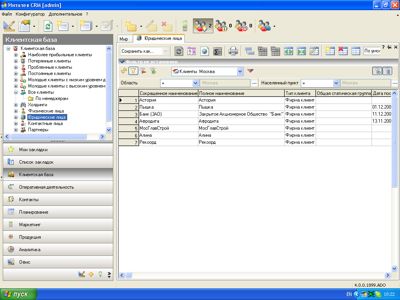400x300 pixels.
Task: Open the Сохранить как dropdown
Action: click(x=165, y=51)
